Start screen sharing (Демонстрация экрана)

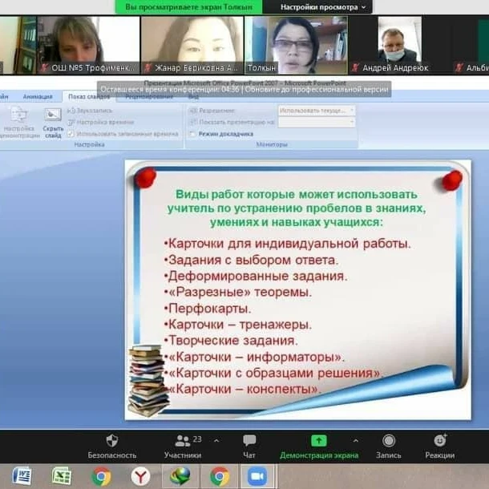(x=319, y=447)
